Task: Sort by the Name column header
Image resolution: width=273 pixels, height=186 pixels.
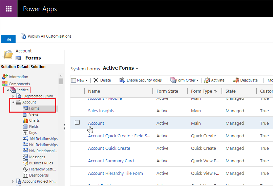Action: pos(94,91)
